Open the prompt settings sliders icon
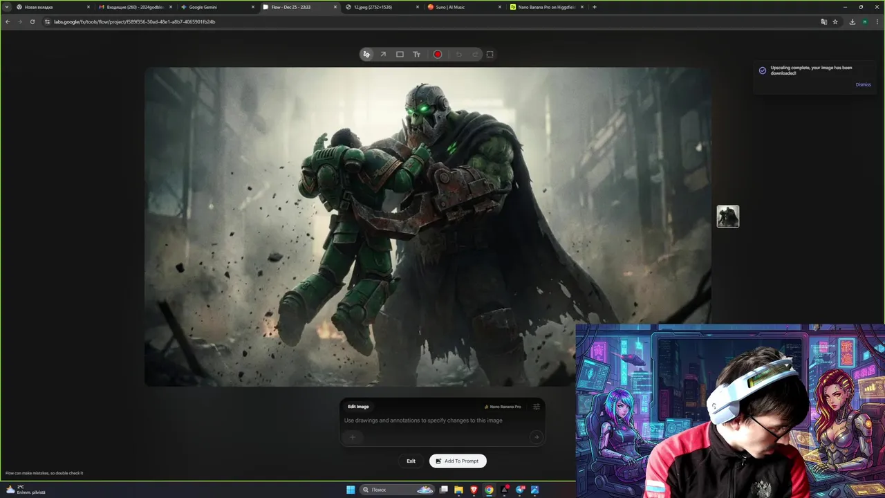The height and width of the screenshot is (498, 885). 537,407
